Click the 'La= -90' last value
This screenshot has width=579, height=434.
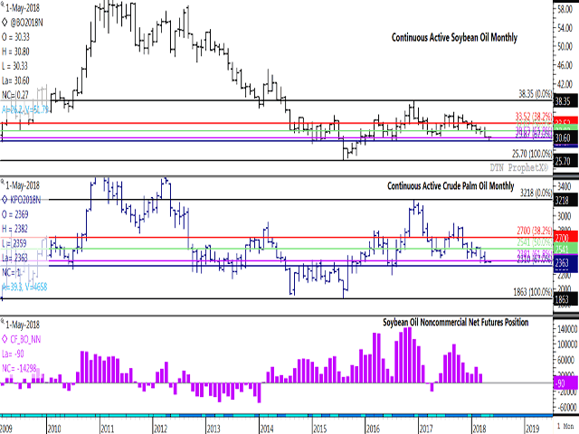tap(13, 354)
